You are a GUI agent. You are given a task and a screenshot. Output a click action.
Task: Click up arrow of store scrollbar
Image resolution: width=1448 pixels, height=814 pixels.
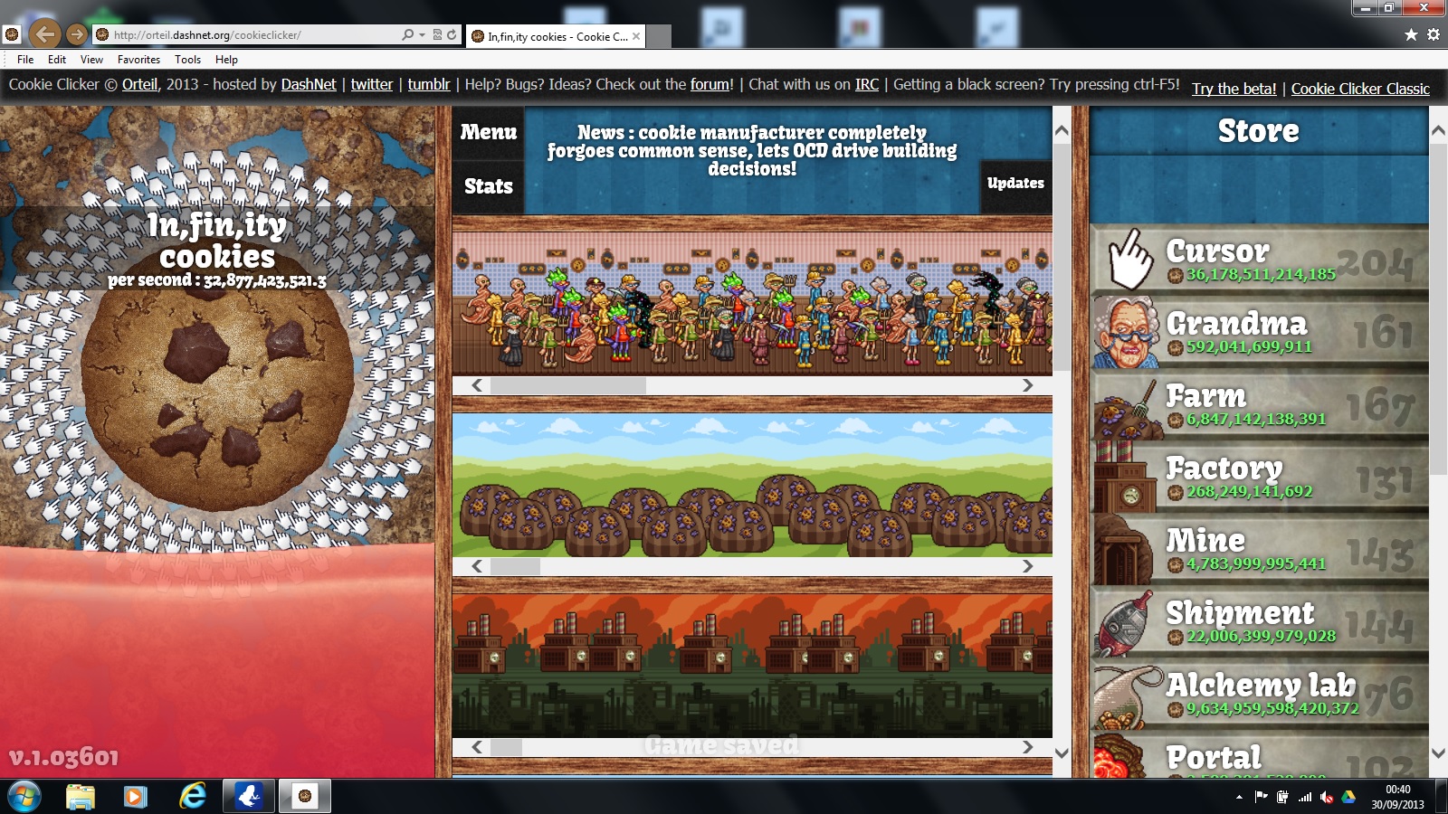point(1438,130)
